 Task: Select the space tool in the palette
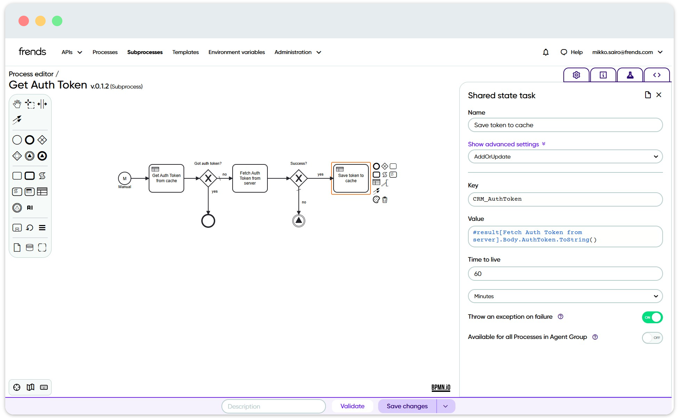pos(42,103)
